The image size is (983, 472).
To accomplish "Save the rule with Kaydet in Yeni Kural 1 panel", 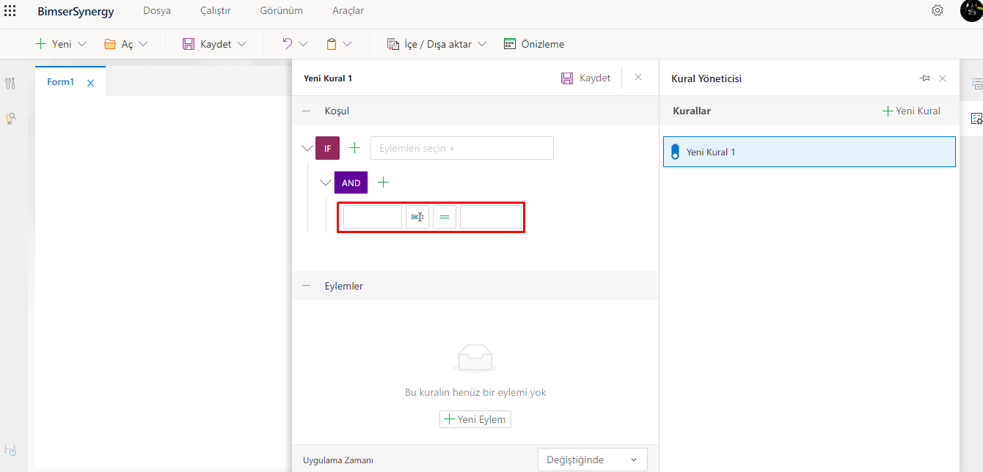I will coord(585,78).
